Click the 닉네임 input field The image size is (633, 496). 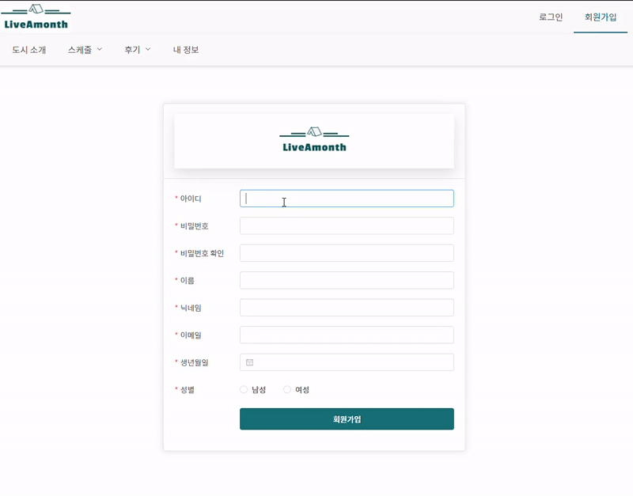(347, 308)
